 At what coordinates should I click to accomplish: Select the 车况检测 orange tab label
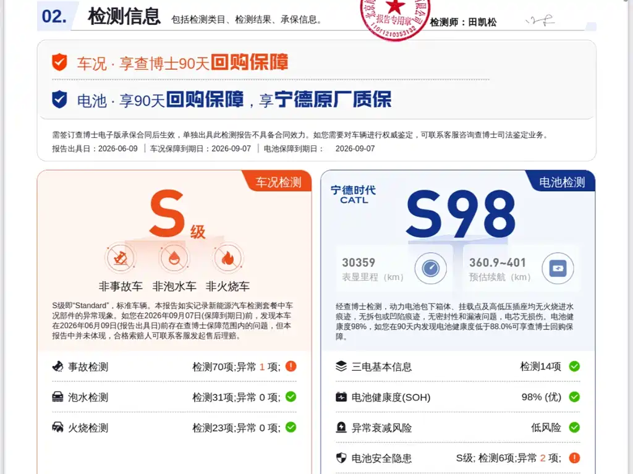pyautogui.click(x=278, y=182)
